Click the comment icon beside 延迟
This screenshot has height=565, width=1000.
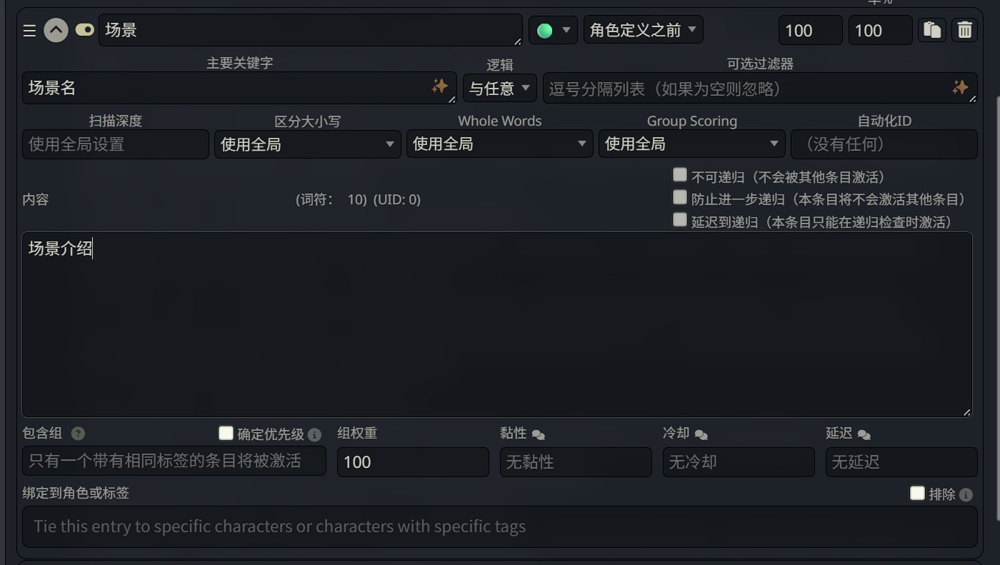coord(864,434)
